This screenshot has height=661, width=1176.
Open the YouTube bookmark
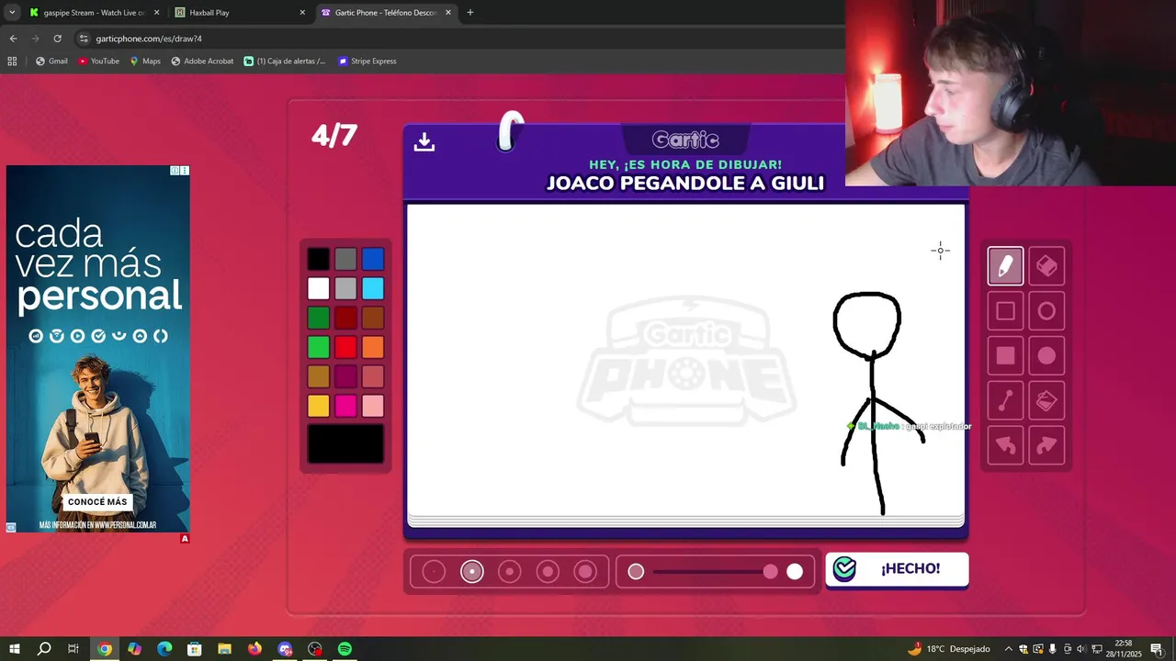(98, 62)
